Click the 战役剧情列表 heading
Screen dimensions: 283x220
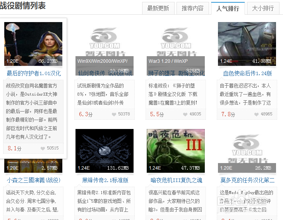pyautogui.click(x=23, y=5)
